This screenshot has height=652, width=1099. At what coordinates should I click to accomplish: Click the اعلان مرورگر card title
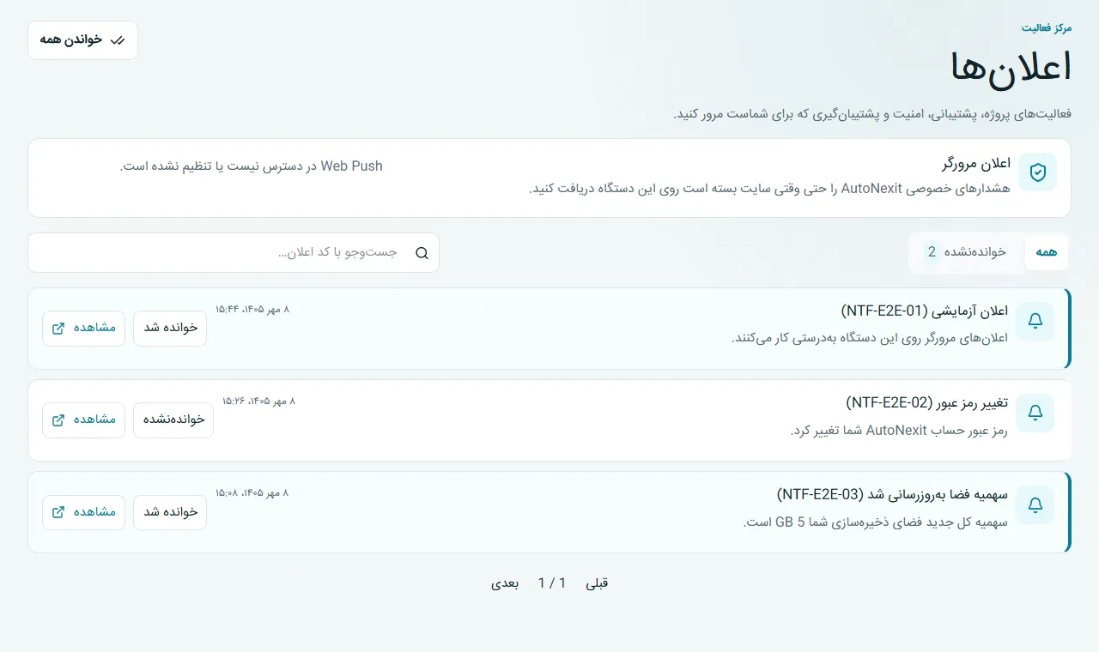[x=976, y=163]
